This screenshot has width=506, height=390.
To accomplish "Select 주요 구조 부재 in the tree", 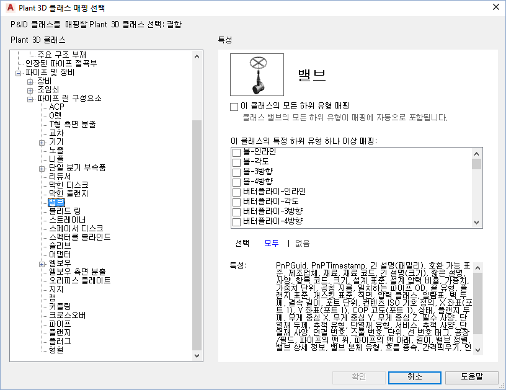I will pos(61,55).
